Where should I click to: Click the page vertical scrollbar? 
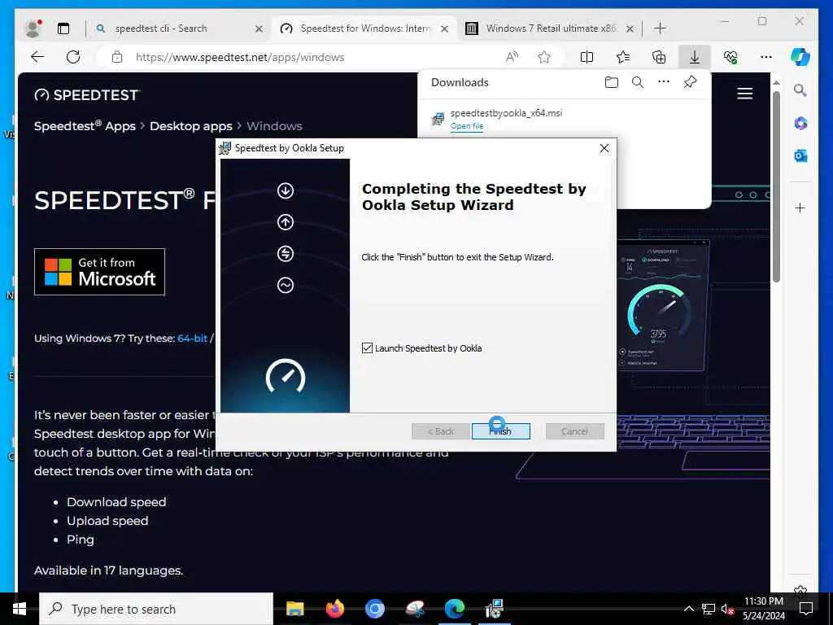[776, 186]
